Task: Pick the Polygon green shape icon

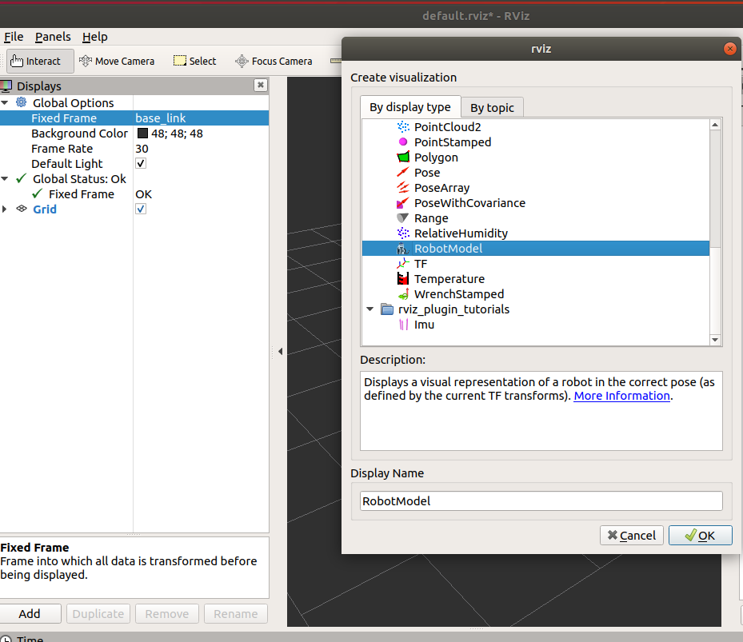Action: (x=403, y=158)
